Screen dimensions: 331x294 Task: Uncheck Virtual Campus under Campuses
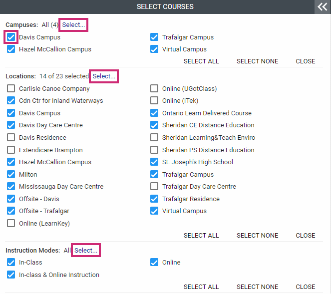tap(154, 49)
